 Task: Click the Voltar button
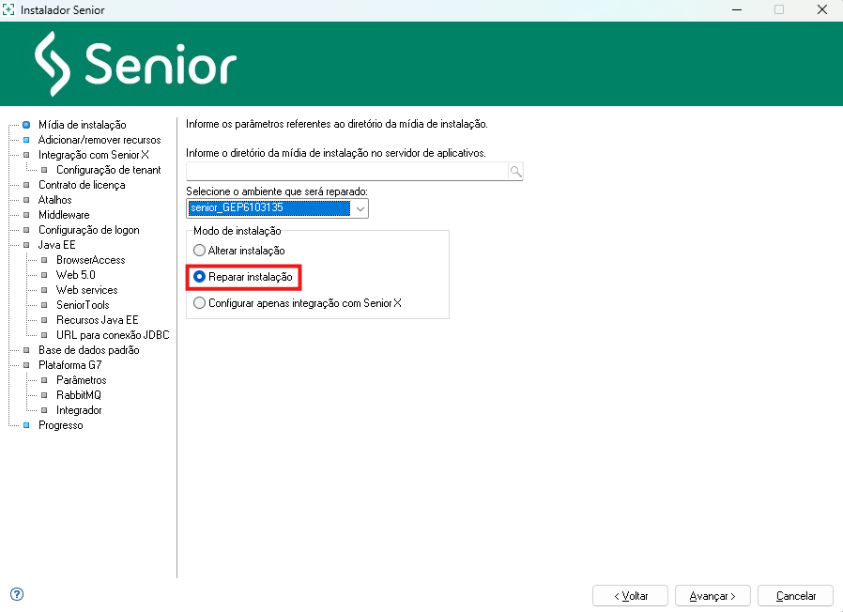coord(630,596)
